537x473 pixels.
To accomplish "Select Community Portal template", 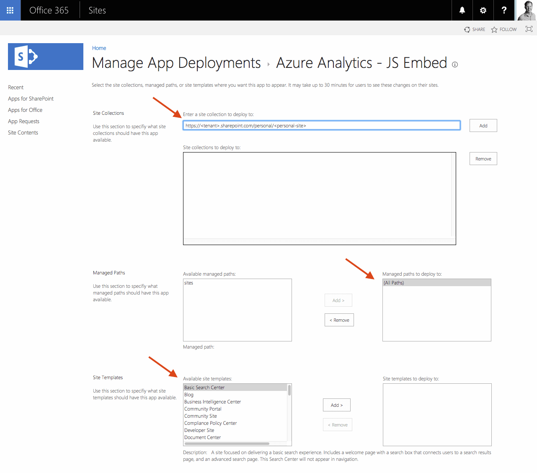I will [235, 409].
